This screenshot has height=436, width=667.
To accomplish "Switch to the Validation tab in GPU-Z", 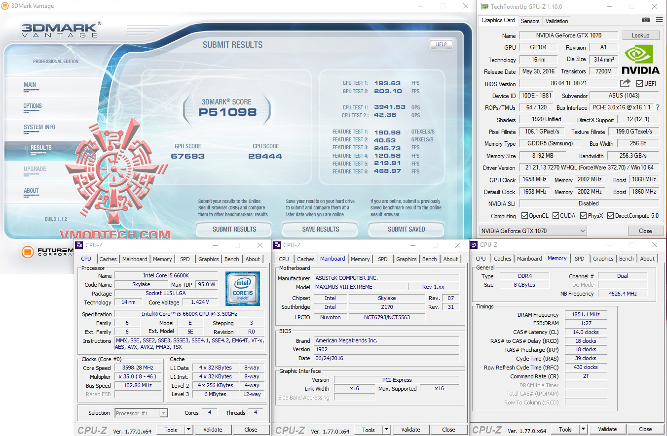I will (x=557, y=21).
